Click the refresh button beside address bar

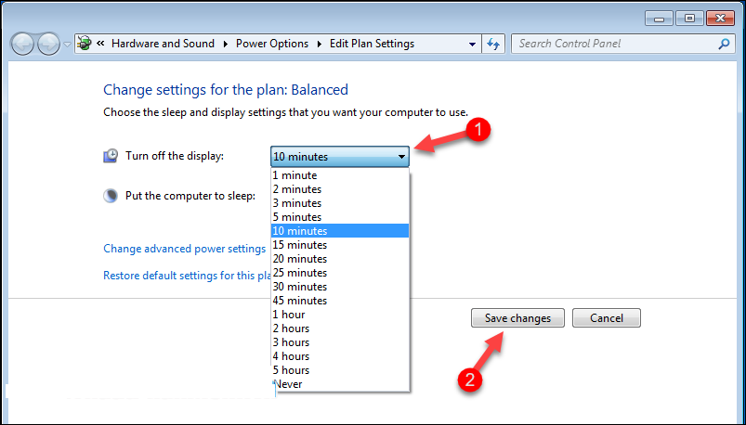pyautogui.click(x=494, y=44)
